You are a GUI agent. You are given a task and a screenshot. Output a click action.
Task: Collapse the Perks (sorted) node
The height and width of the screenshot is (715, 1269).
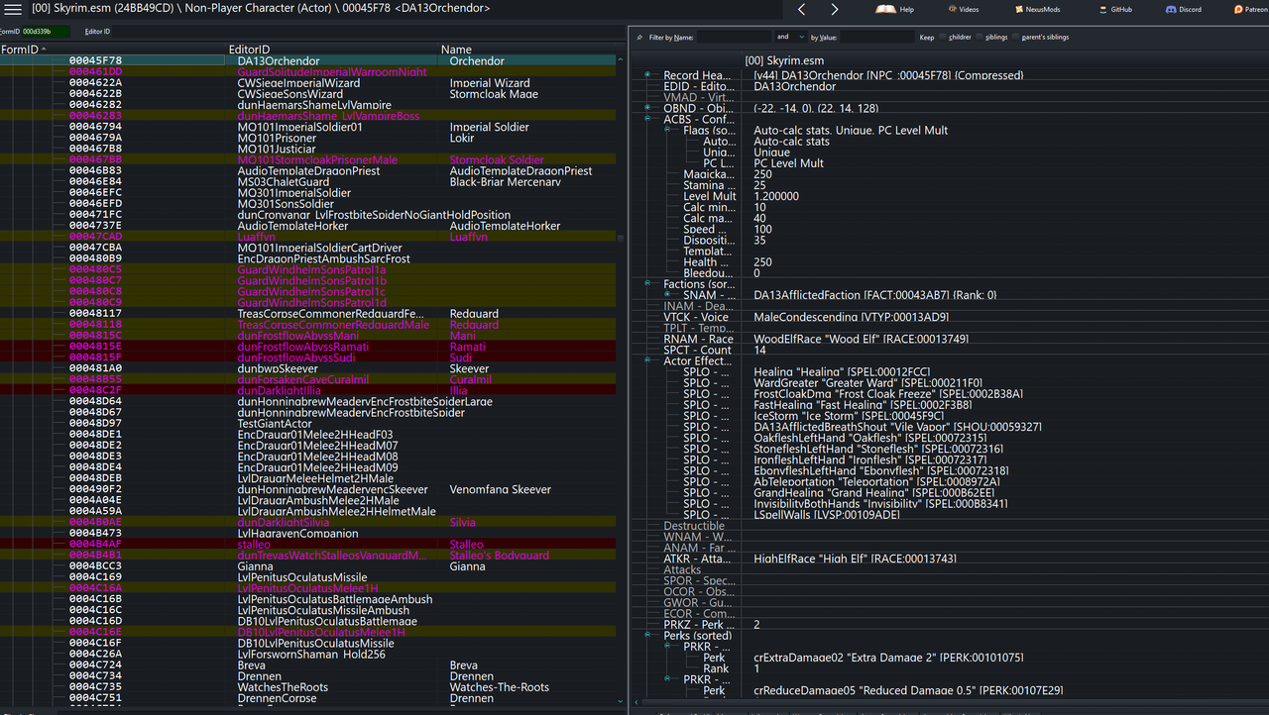pos(647,635)
